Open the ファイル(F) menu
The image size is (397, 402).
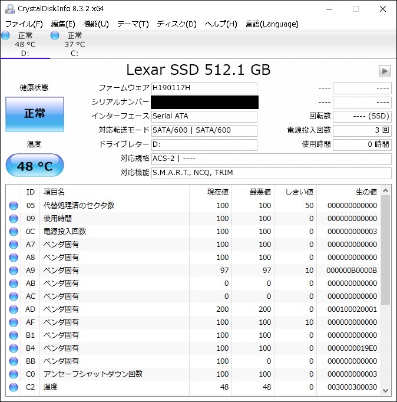[24, 24]
